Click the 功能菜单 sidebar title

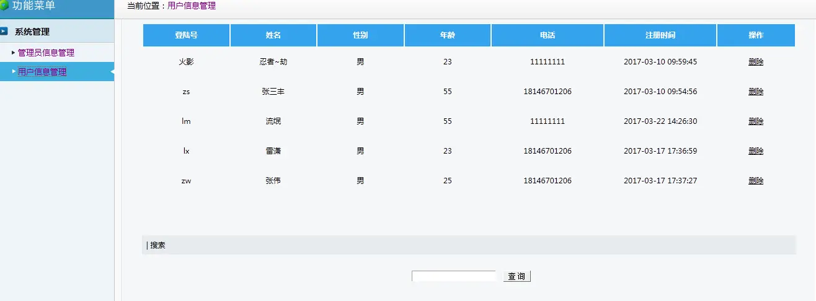click(x=33, y=6)
